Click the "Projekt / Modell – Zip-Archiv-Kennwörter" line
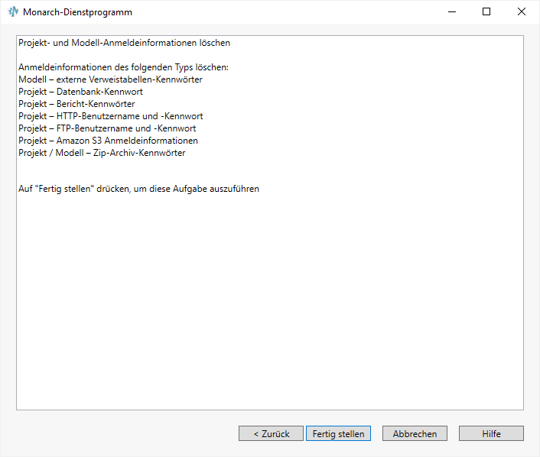The width and height of the screenshot is (540, 457). click(x=102, y=153)
